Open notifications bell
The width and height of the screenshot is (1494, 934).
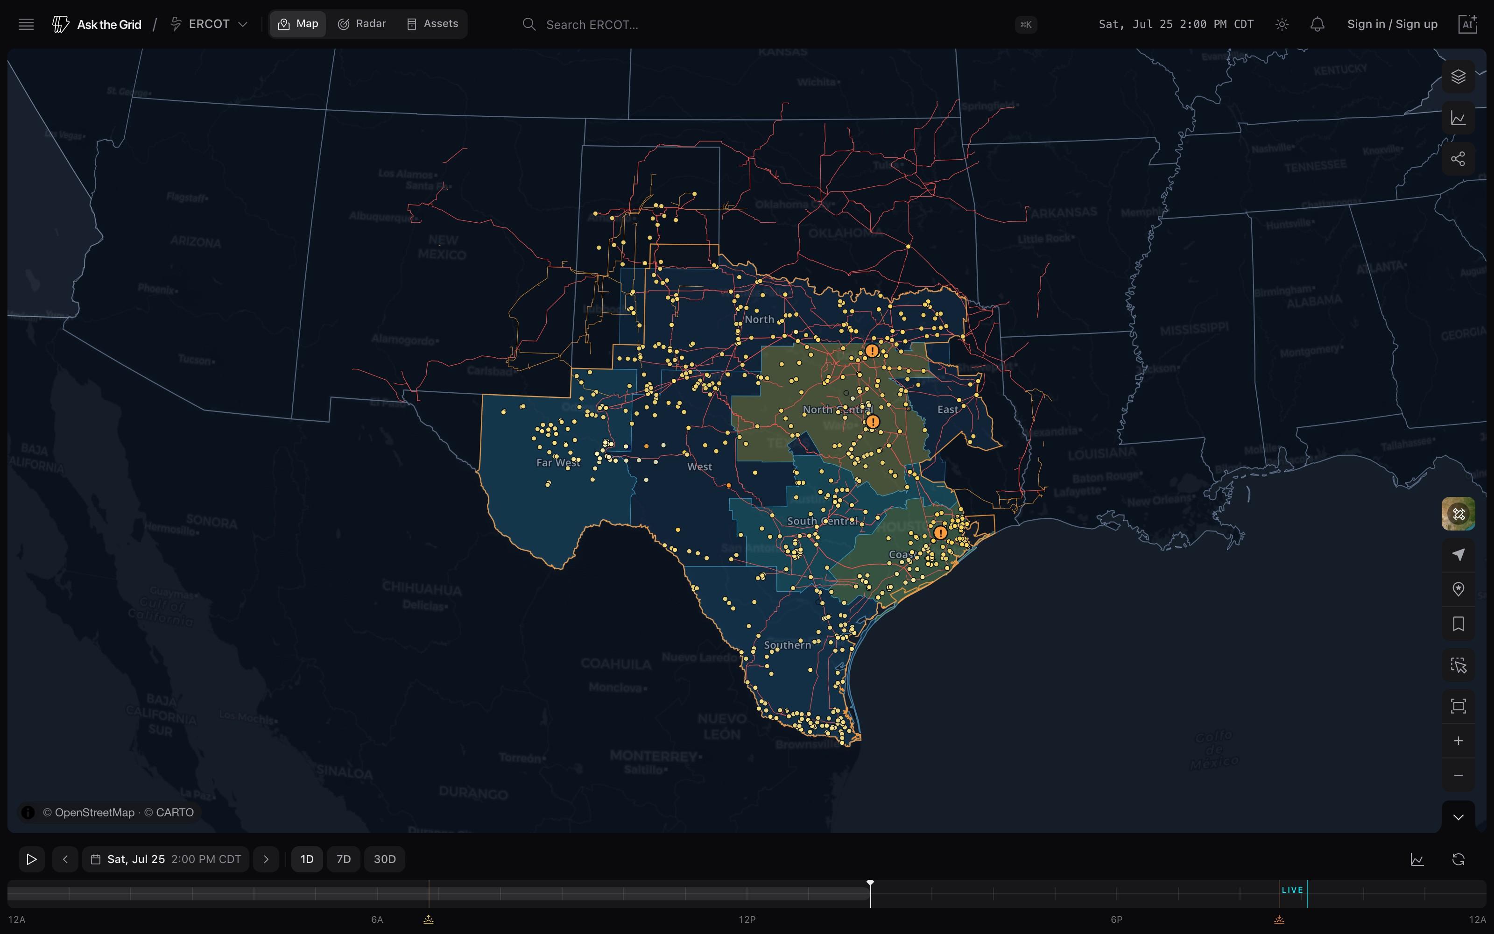pyautogui.click(x=1318, y=24)
